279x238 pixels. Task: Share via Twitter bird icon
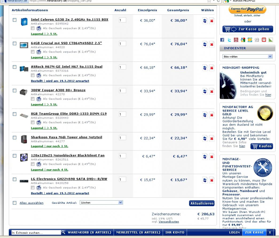click(x=229, y=40)
